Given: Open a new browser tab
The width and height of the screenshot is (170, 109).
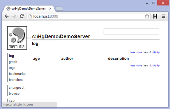Looking at the screenshot, I should (x=59, y=9).
